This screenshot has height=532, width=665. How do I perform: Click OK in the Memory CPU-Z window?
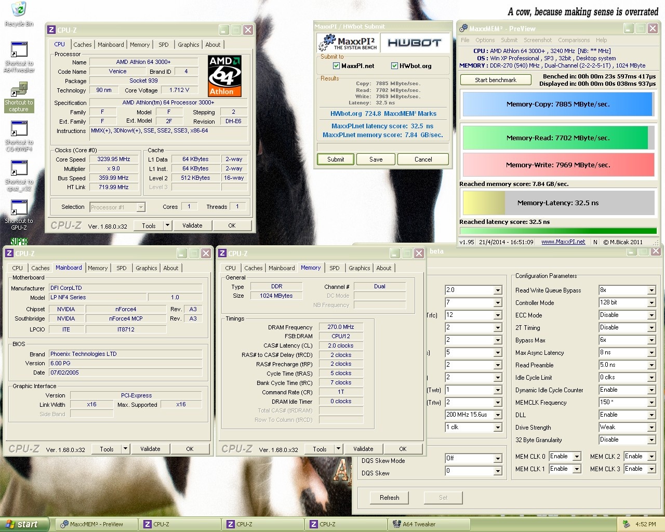coord(403,449)
